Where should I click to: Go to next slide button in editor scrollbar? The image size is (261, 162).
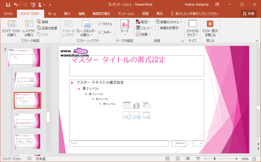[258, 149]
